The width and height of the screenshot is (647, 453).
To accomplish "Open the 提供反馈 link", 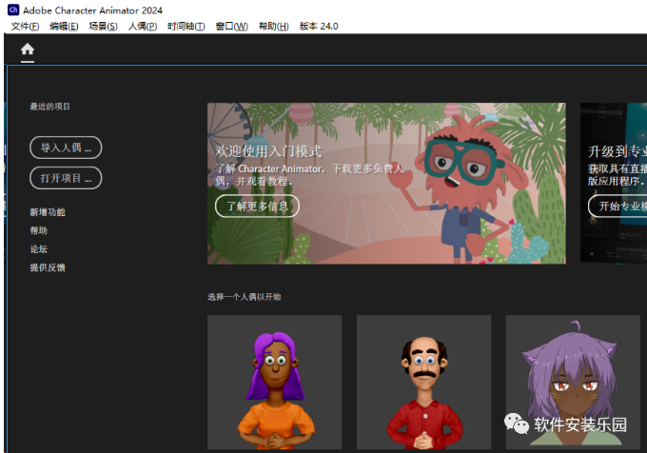I will point(48,267).
